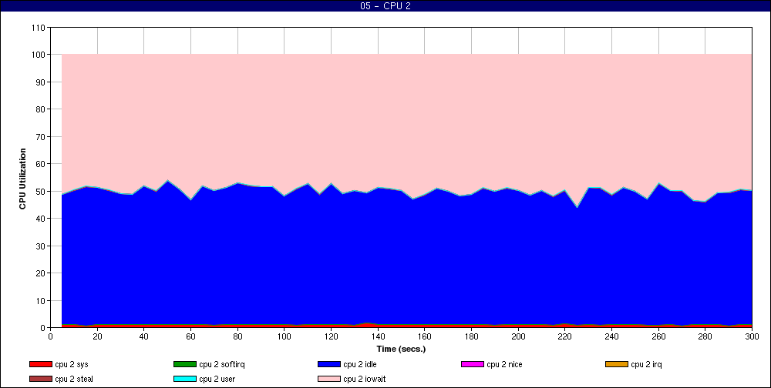
Task: Click the 280 tick on the time axis
Action: tap(705, 336)
